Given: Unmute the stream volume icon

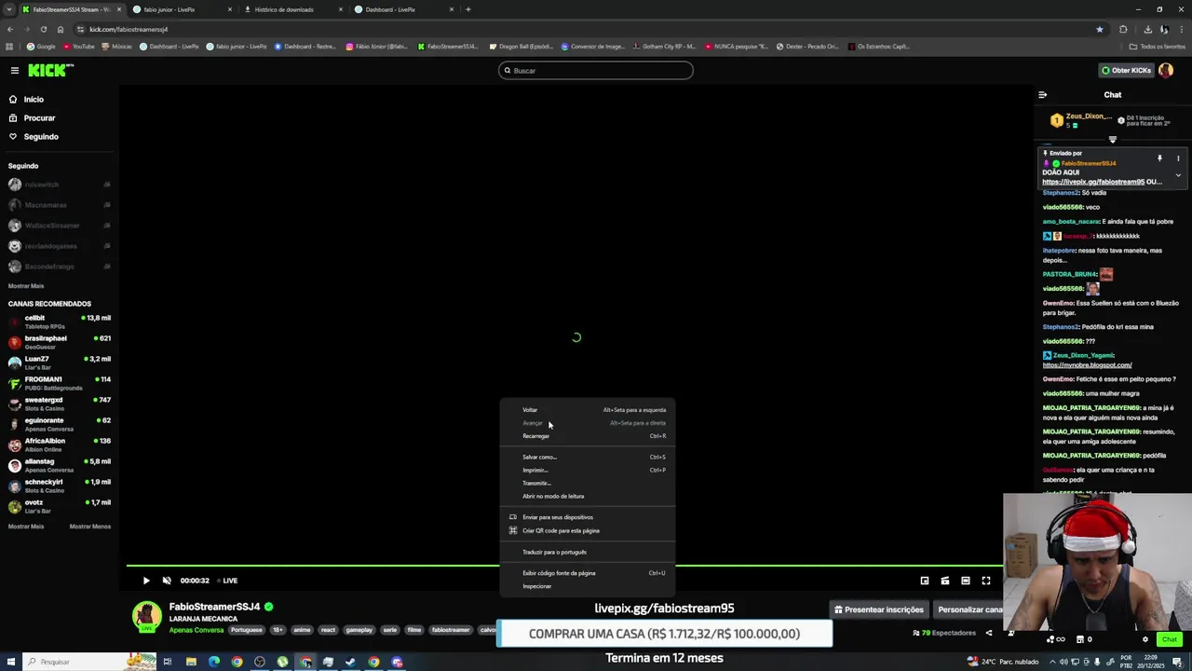Looking at the screenshot, I should coord(167,581).
